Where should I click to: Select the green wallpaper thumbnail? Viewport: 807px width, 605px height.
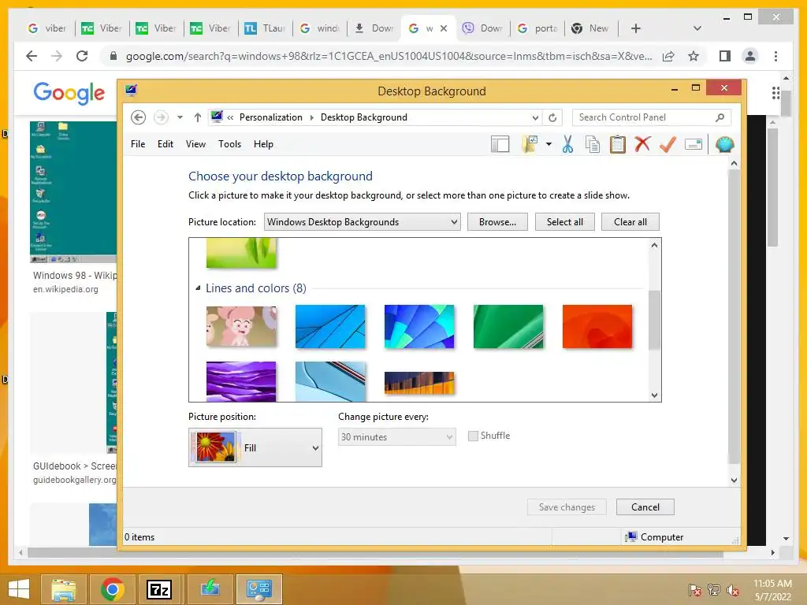tap(508, 326)
